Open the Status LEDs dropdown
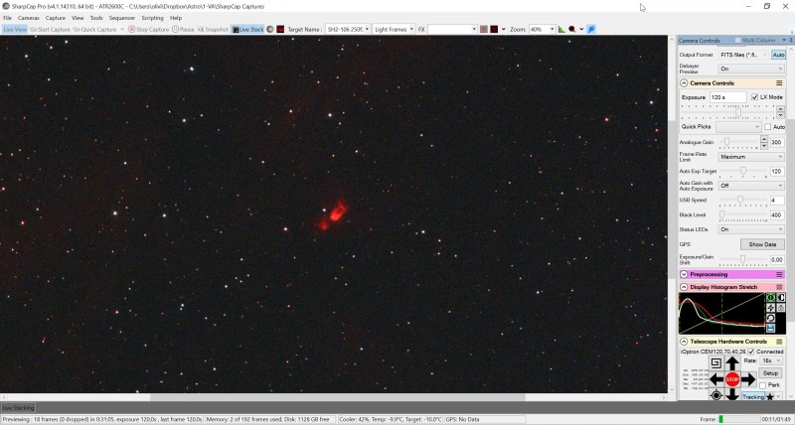795x425 pixels. click(751, 229)
